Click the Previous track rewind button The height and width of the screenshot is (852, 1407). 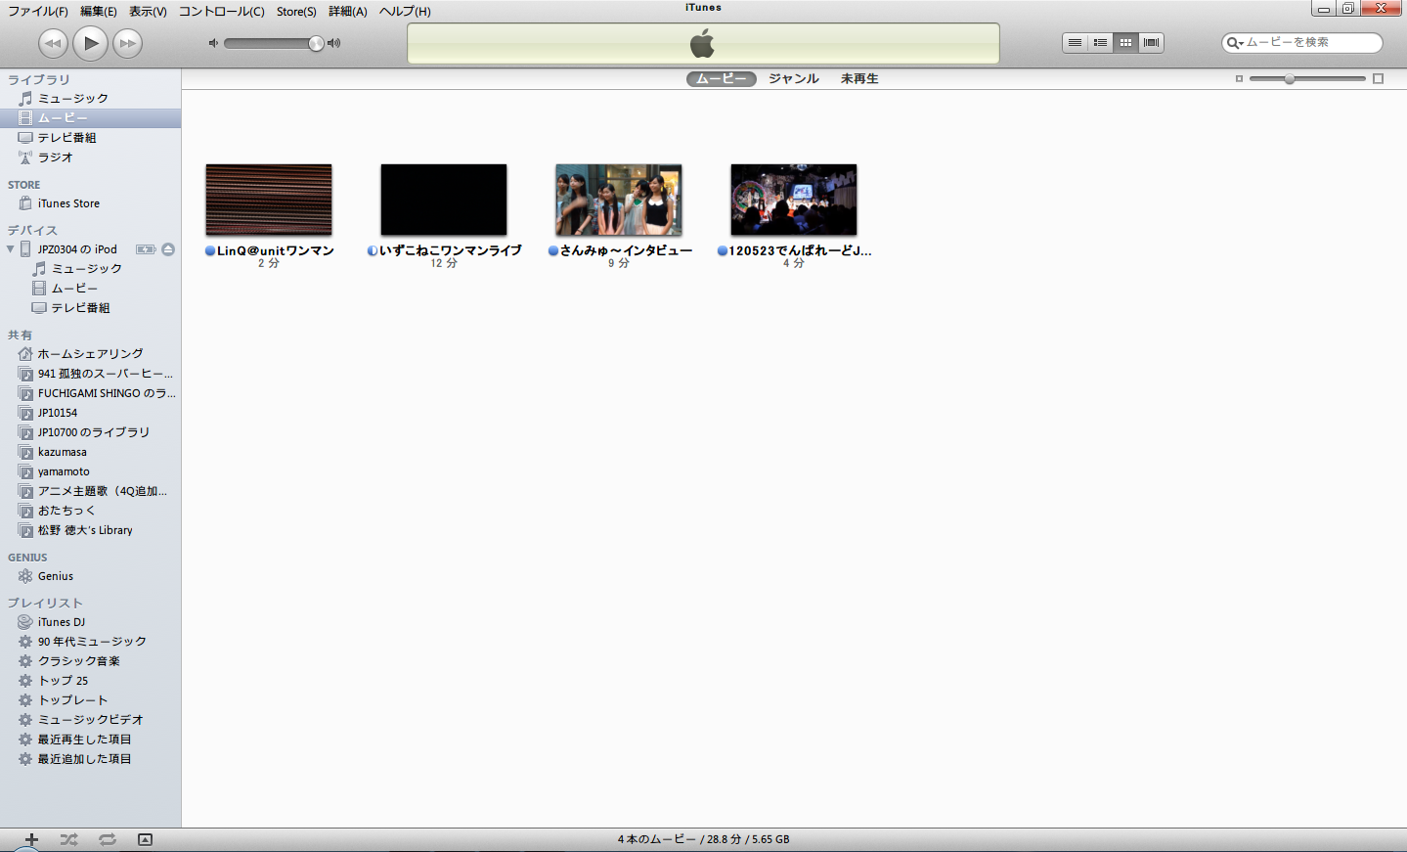pyautogui.click(x=53, y=43)
